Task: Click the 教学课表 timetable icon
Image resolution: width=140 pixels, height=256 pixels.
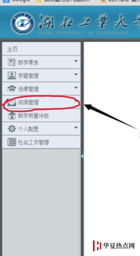Action: pos(12,62)
